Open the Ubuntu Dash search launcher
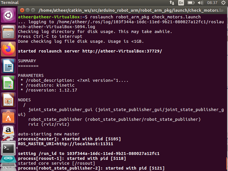Screen dimensions: 228x171 click(8, 15)
